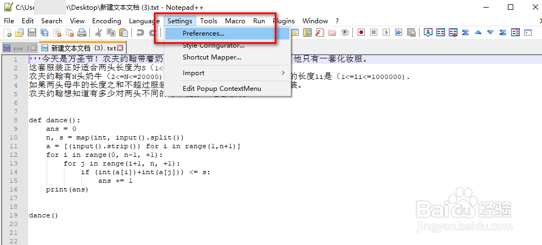Start macro recording with the red dot icon
The height and width of the screenshot is (245, 542).
tap(361, 33)
